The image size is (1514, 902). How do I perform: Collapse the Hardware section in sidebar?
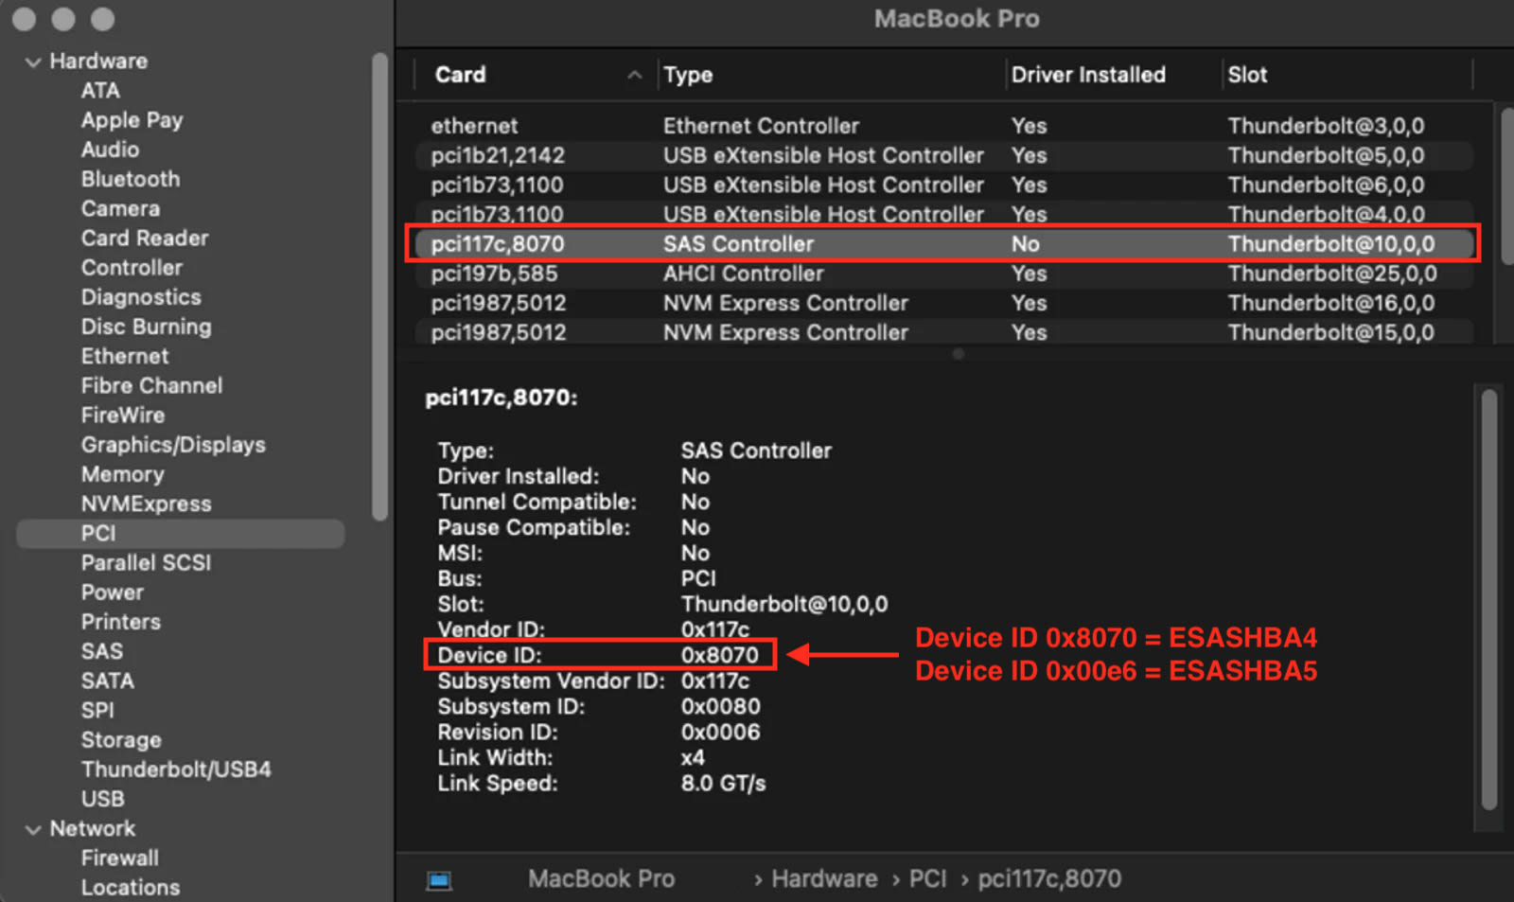[x=33, y=62]
